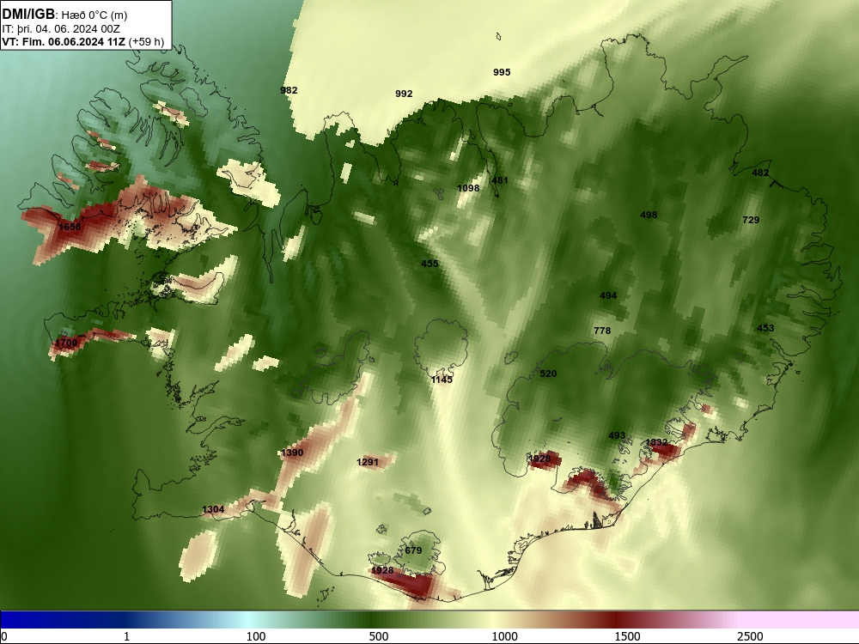Click the 482 height value

click(760, 173)
